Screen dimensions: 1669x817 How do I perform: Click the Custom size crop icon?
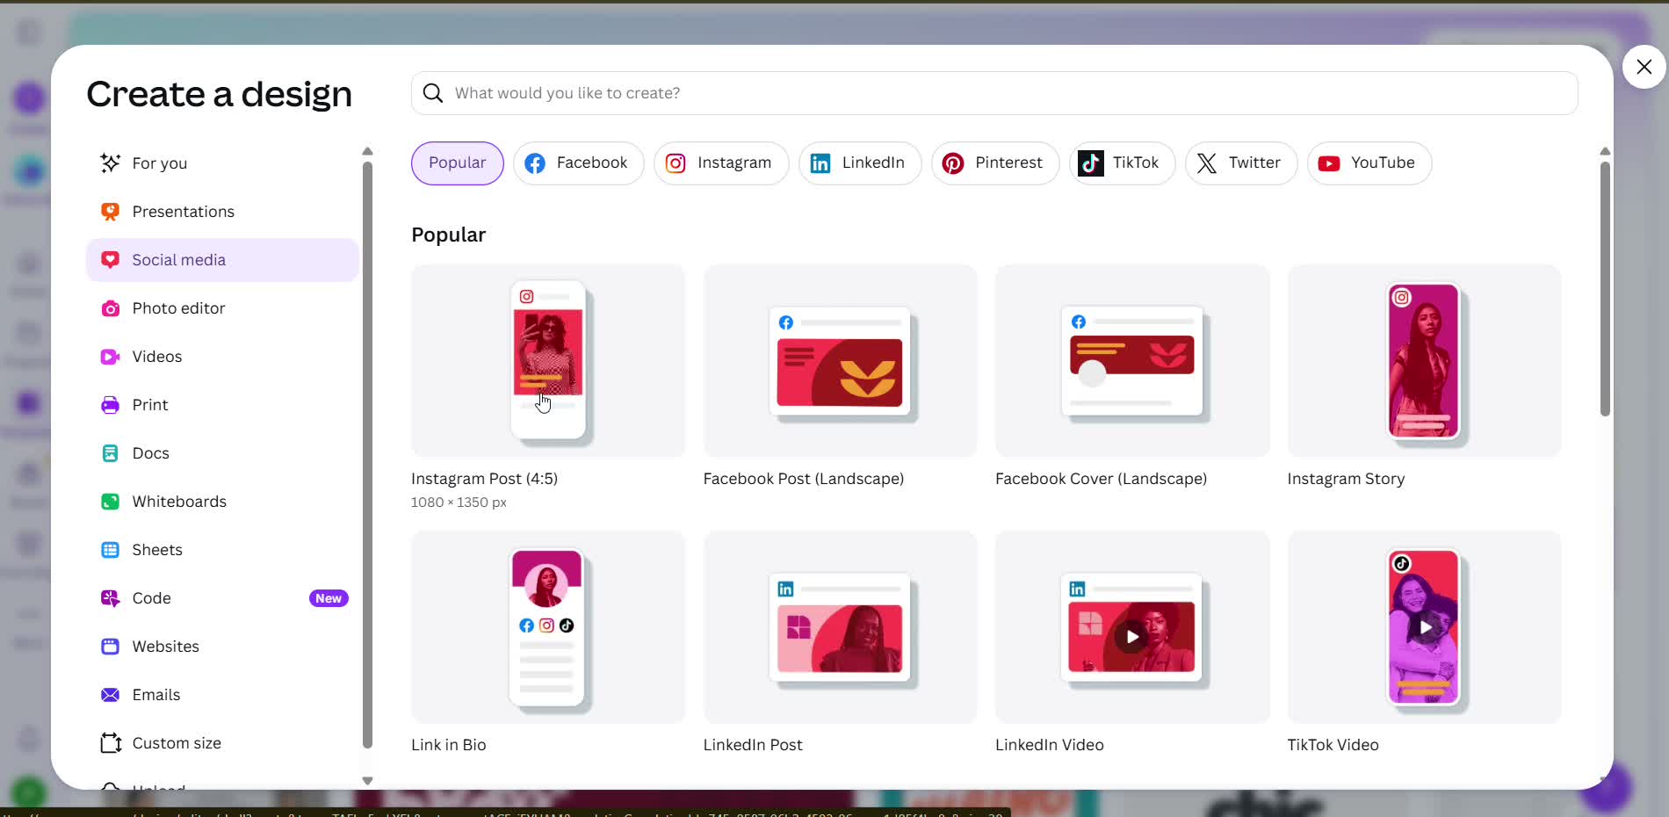pos(110,743)
